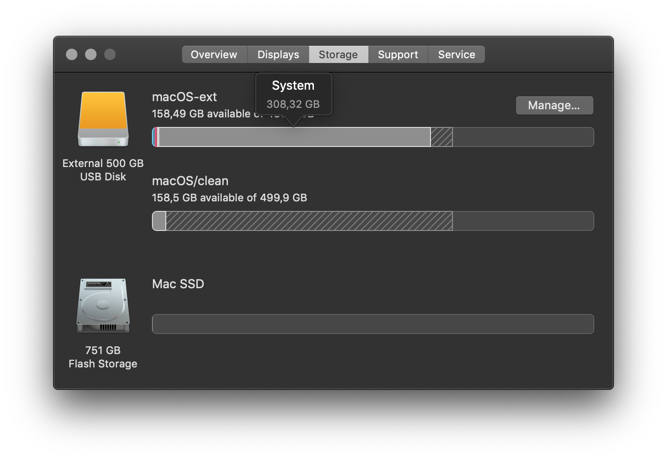Click the pink segment at start of macOS-ext bar
This screenshot has width=667, height=460.
[155, 137]
